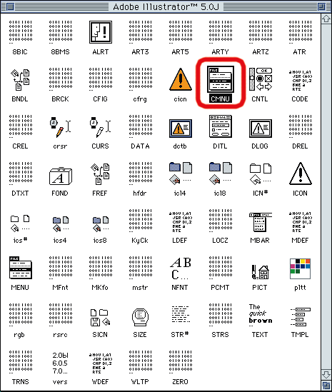Select the ART3 resource icon
Image resolution: width=332 pixels, height=392 pixels.
(x=141, y=31)
